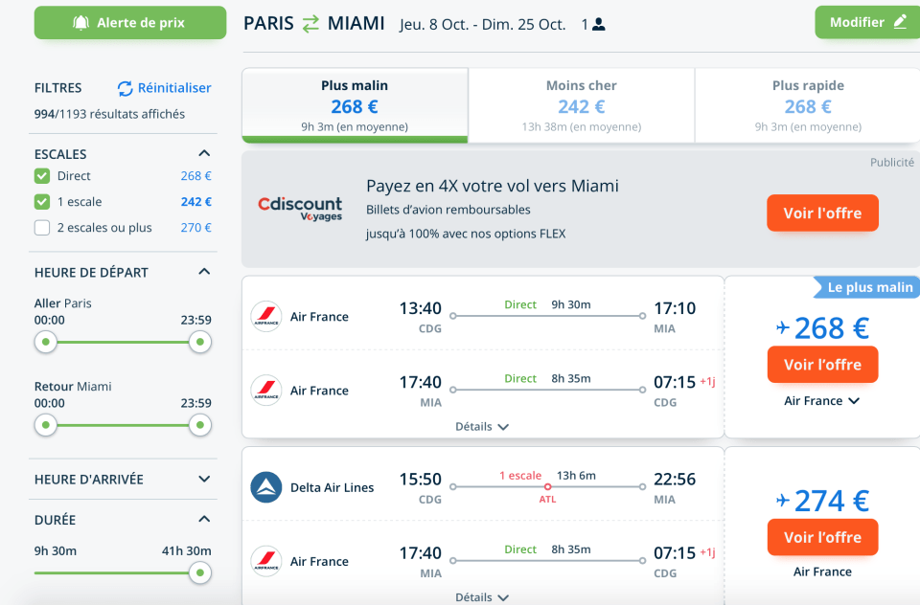This screenshot has height=605, width=920.
Task: Uncheck the Direct flights checkbox
Action: (x=42, y=176)
